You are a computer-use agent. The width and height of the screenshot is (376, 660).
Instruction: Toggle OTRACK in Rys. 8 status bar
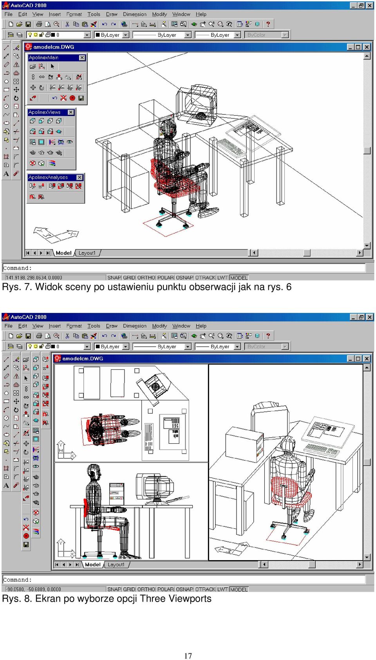click(205, 589)
